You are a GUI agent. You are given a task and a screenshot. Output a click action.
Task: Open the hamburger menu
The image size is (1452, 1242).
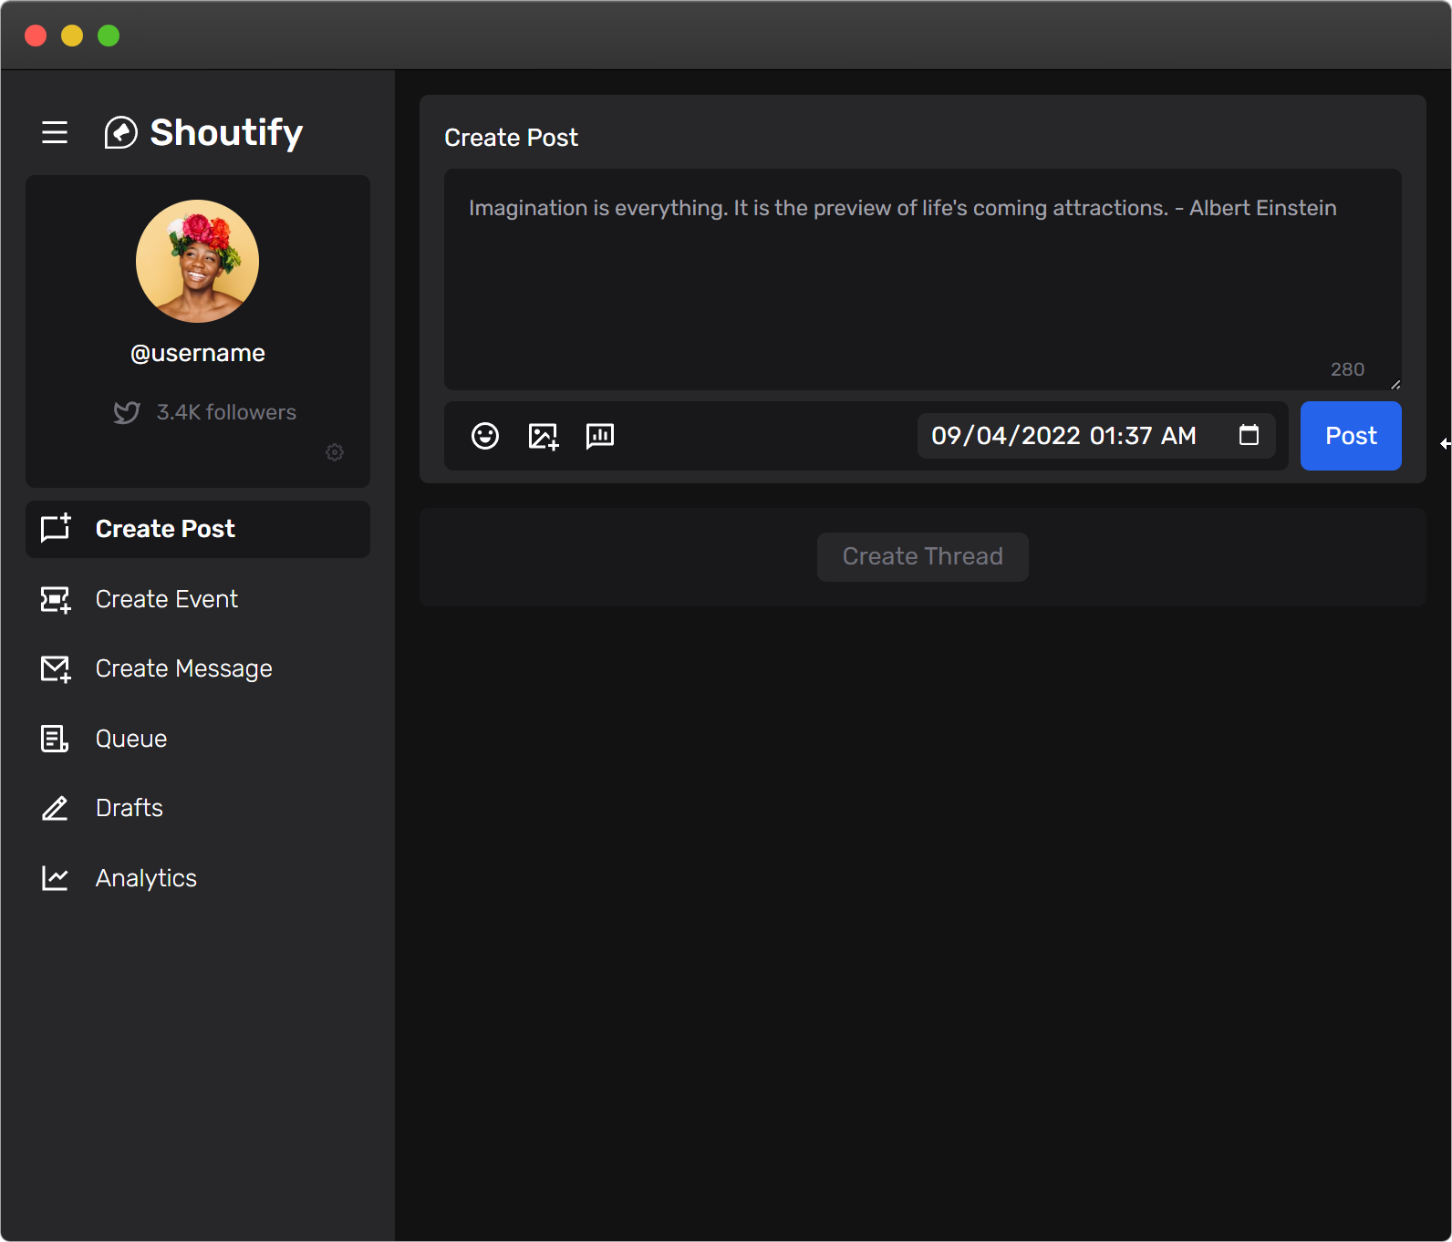[x=55, y=132]
